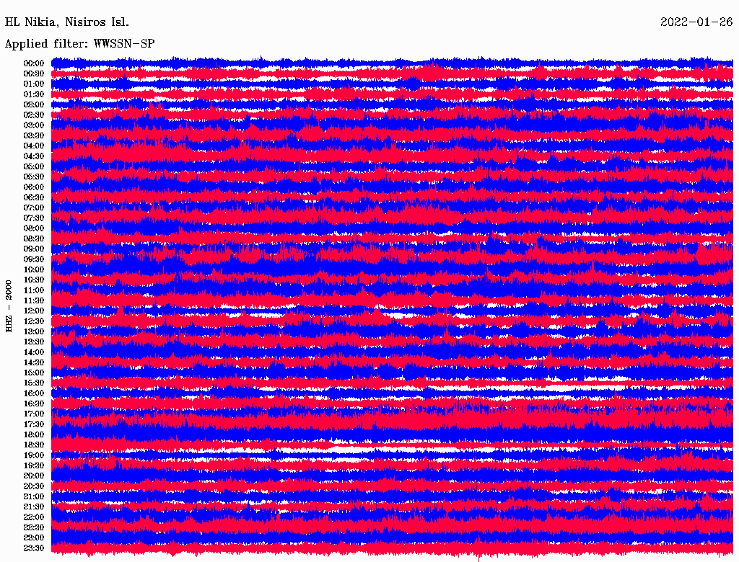
Task: Click the 17:00 time label
Action: (34, 414)
